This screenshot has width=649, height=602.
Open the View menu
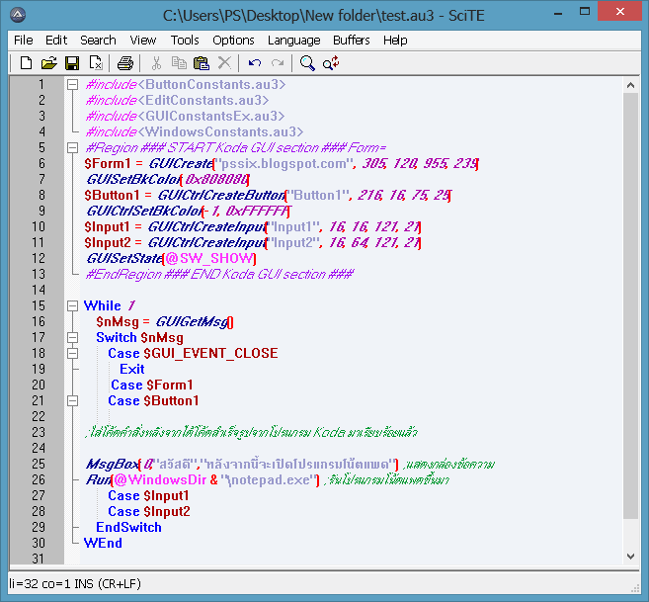coord(143,41)
